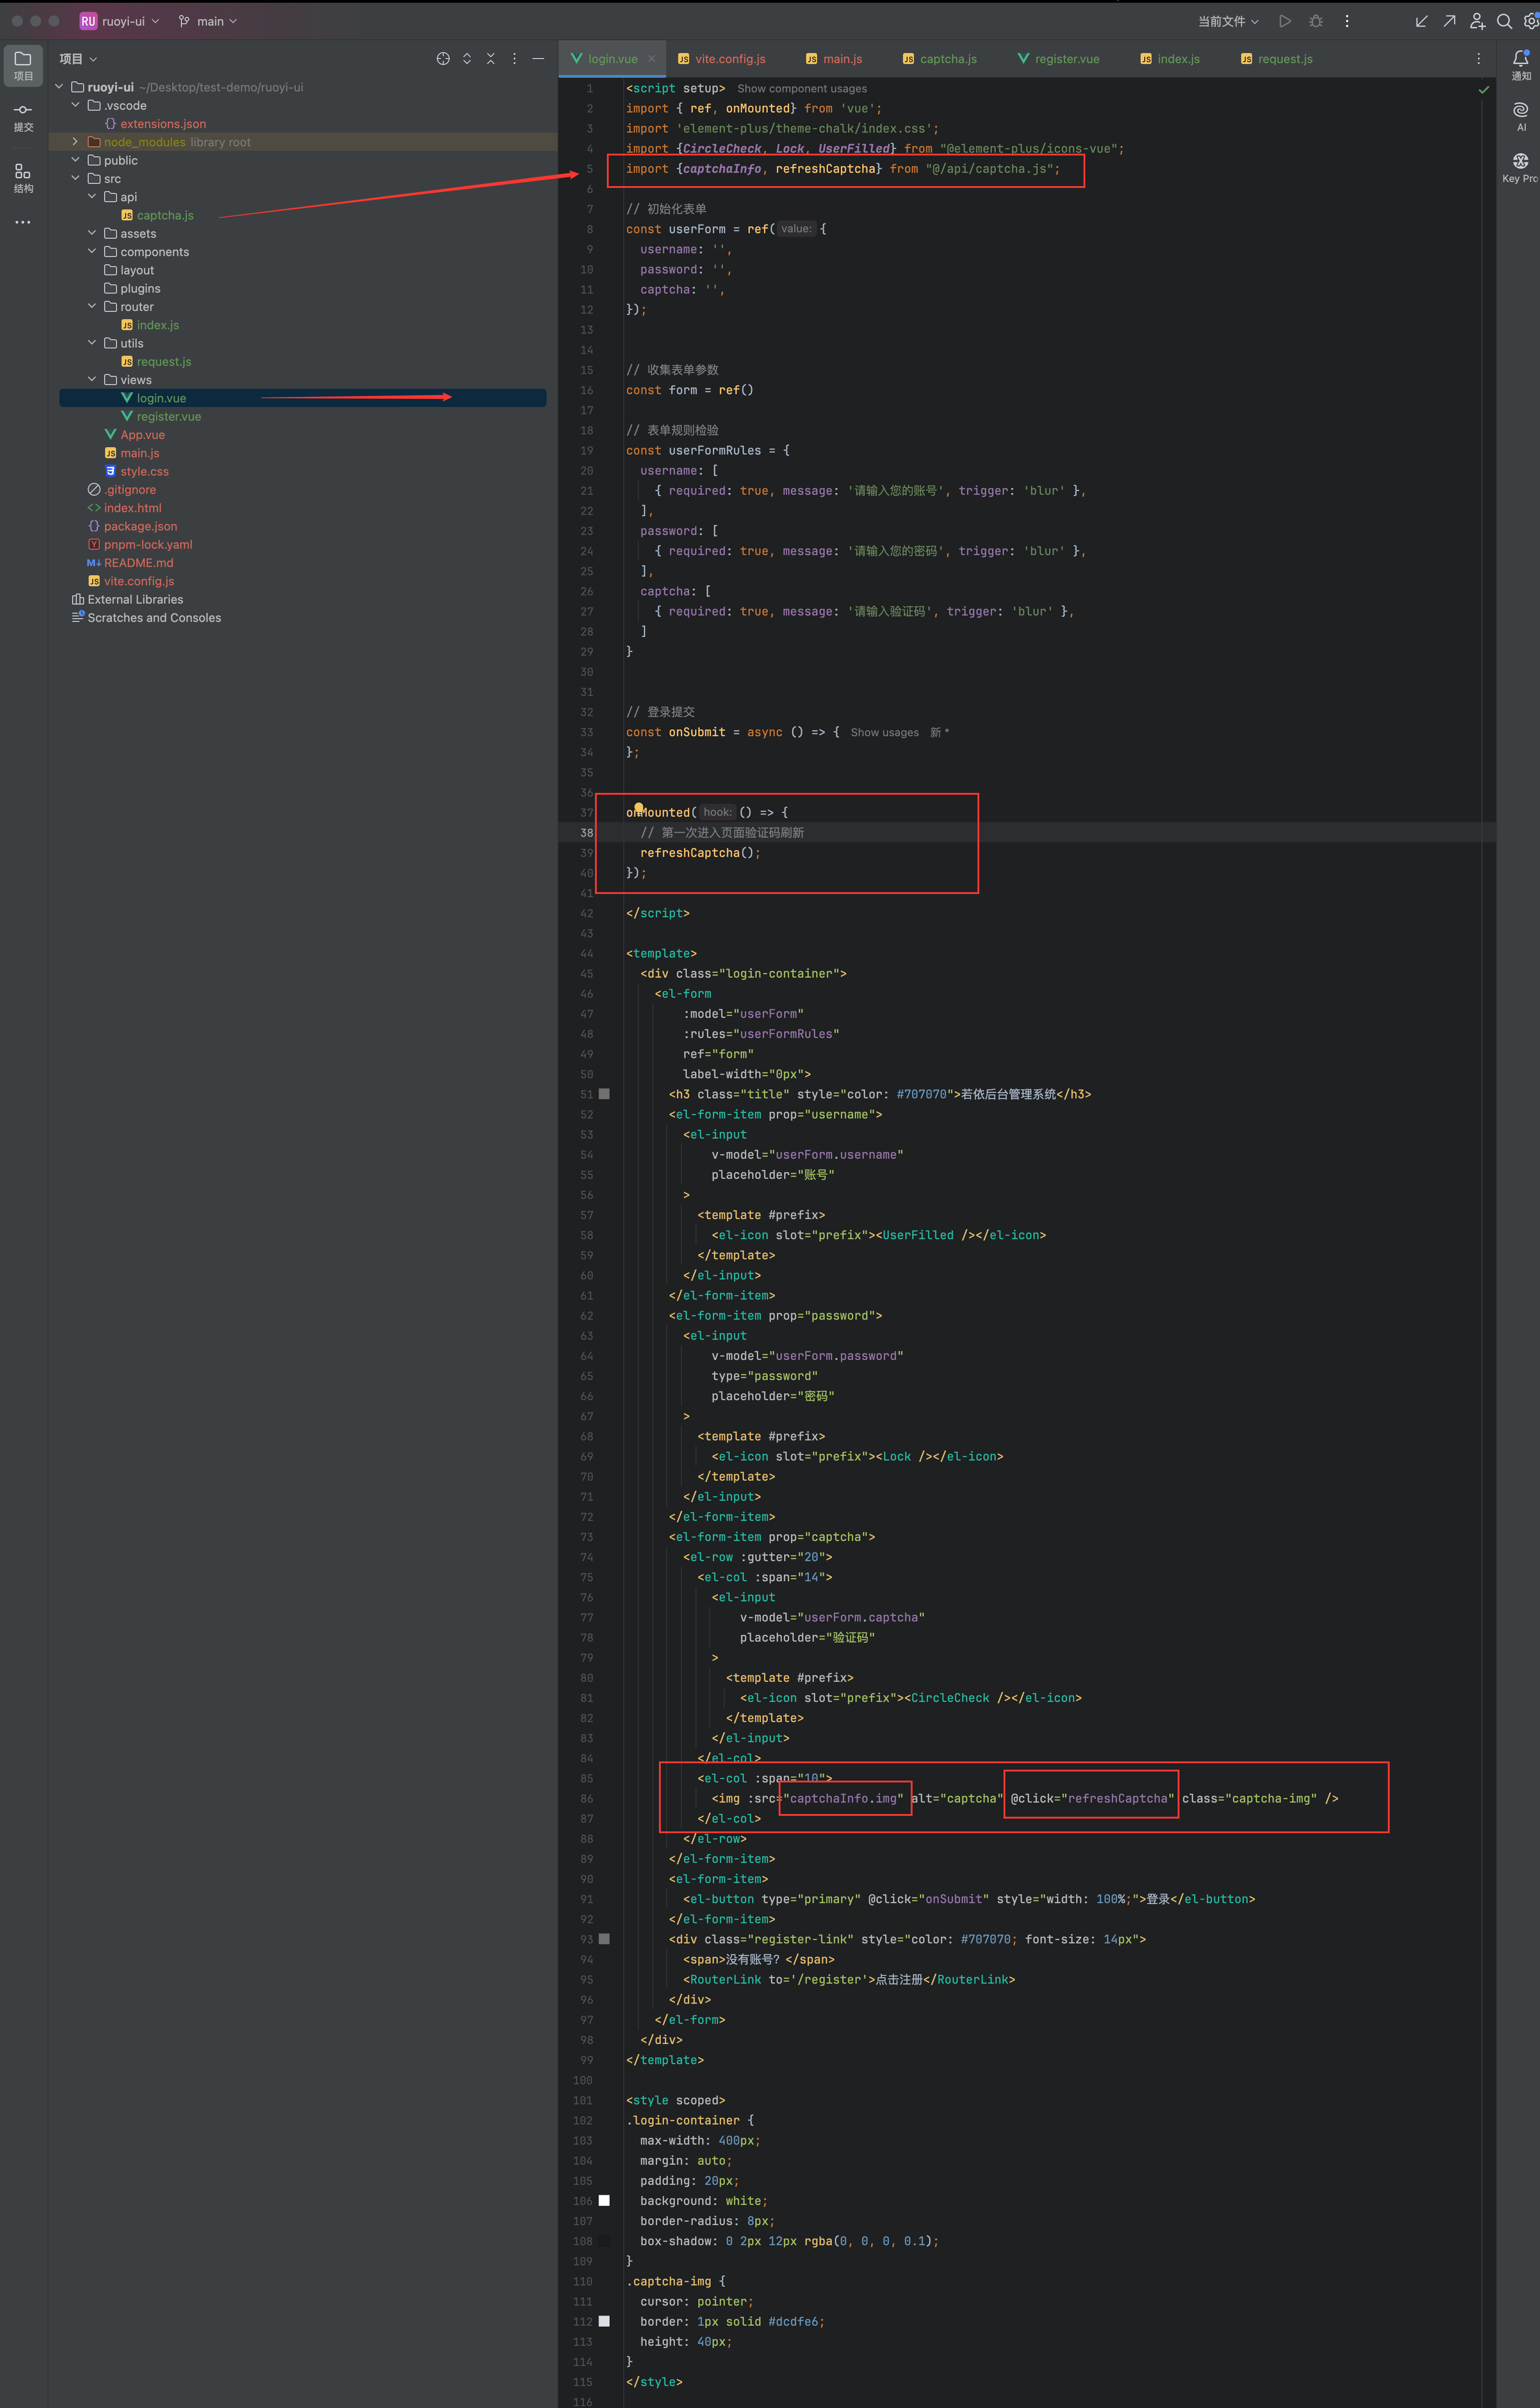1540x2408 pixels.
Task: Click the update project (incoming arrow) icon
Action: click(1421, 21)
